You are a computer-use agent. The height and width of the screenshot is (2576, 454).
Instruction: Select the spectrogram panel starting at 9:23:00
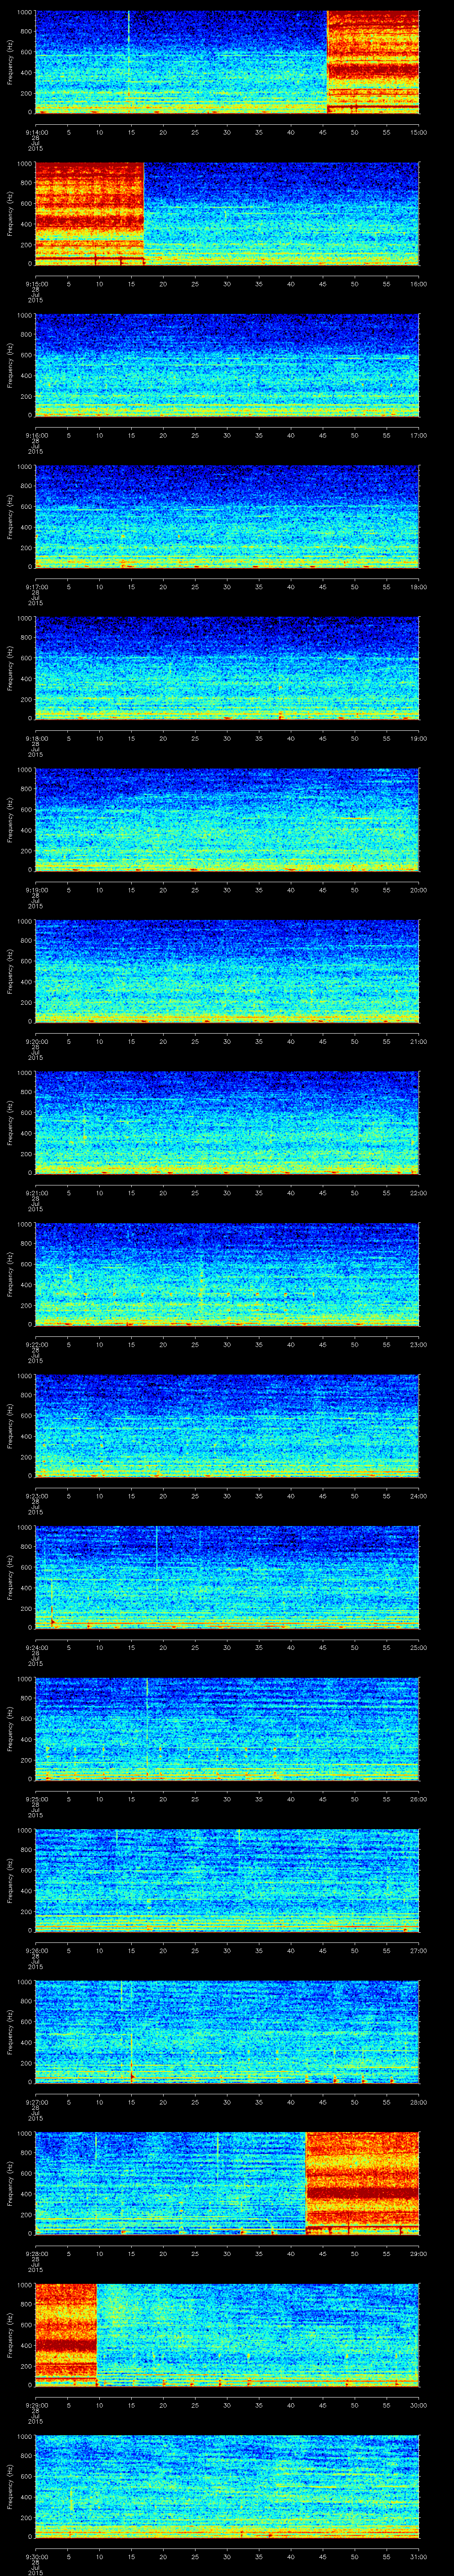(x=227, y=1425)
